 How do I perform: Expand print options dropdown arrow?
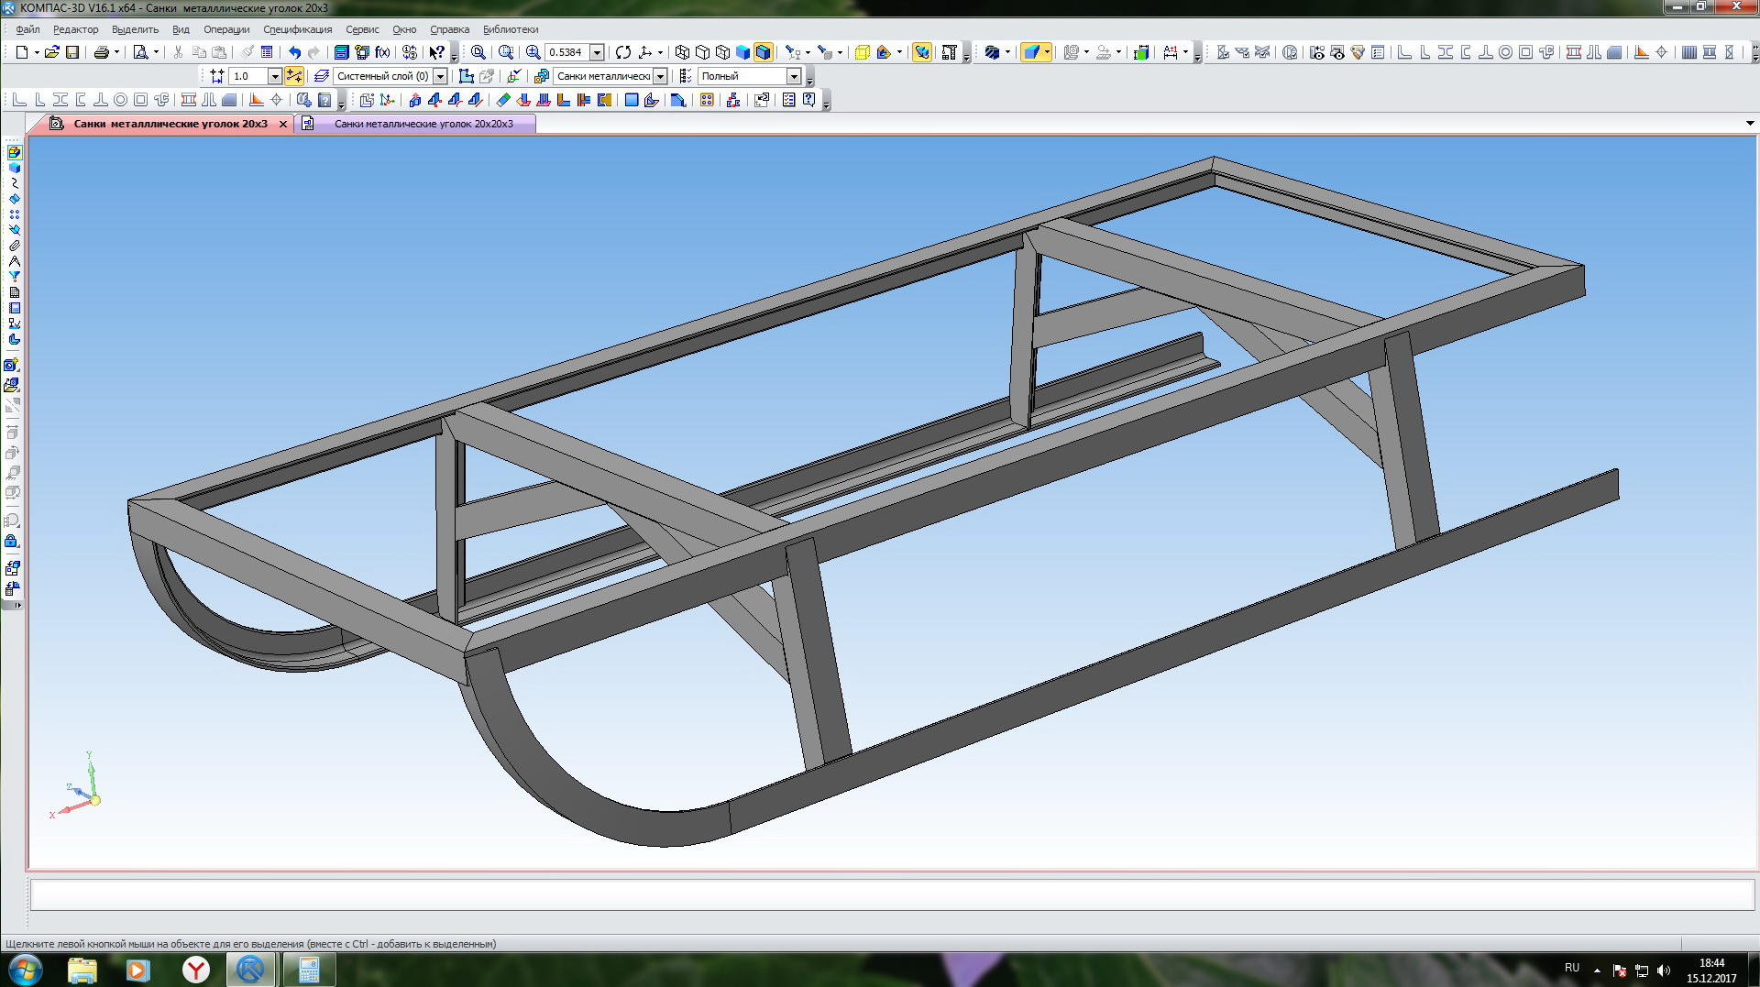click(x=116, y=52)
